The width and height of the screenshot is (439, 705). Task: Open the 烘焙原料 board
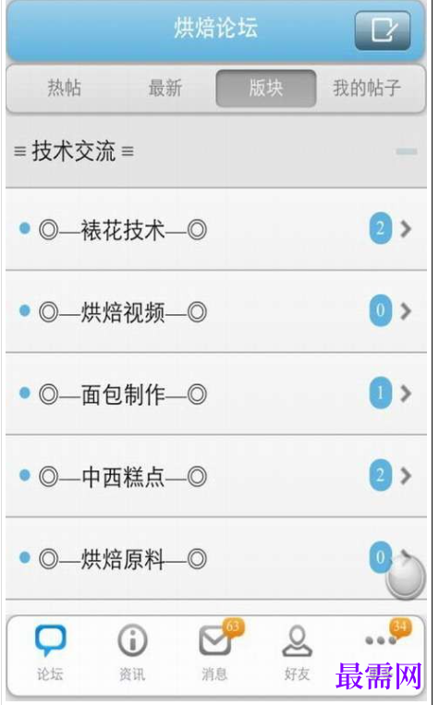click(216, 558)
